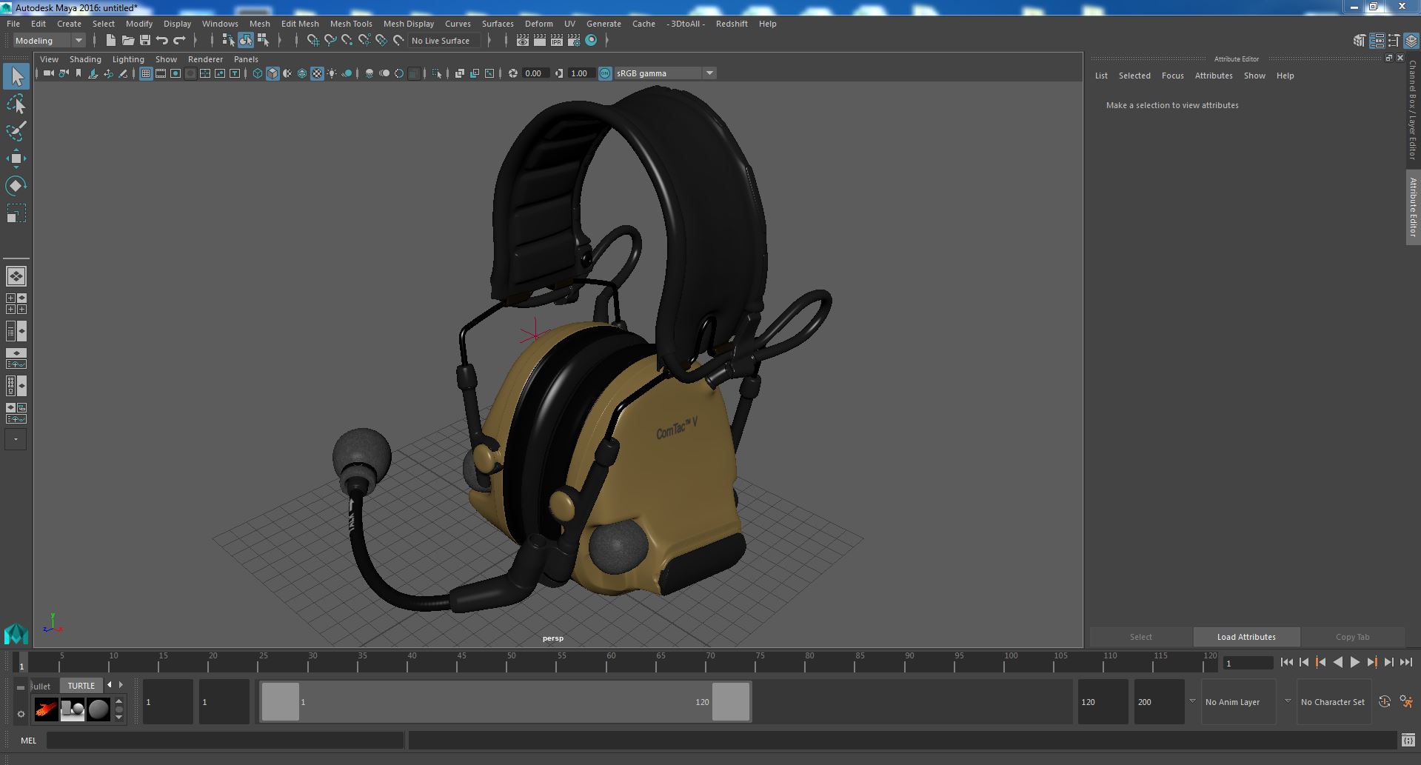Viewport: 1421px width, 765px height.
Task: Redo the last action
Action: (179, 41)
